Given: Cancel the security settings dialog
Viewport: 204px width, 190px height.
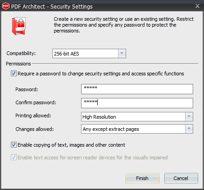Looking at the screenshot, I should 181,178.
